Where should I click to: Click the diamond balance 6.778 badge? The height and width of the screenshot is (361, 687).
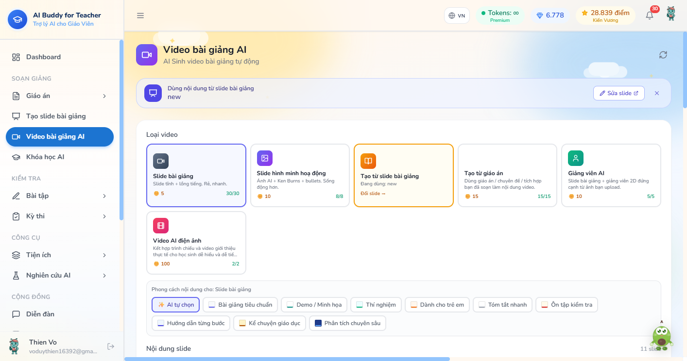click(x=550, y=16)
